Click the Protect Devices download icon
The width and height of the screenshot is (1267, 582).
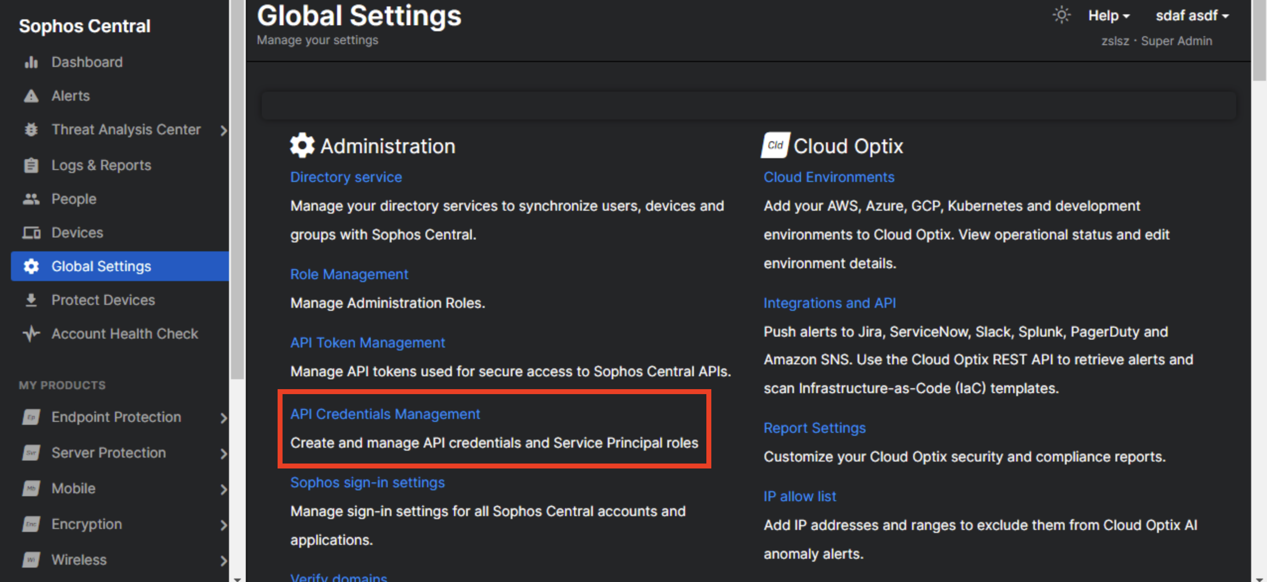(x=31, y=300)
